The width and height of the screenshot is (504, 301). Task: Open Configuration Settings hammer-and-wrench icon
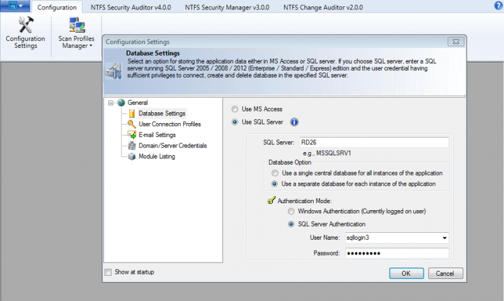(x=25, y=25)
